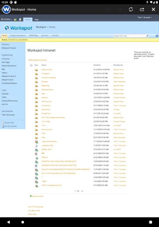The image size is (159, 227).
Task: Open Outlook Web Access in sidebar
Action: 10,101
